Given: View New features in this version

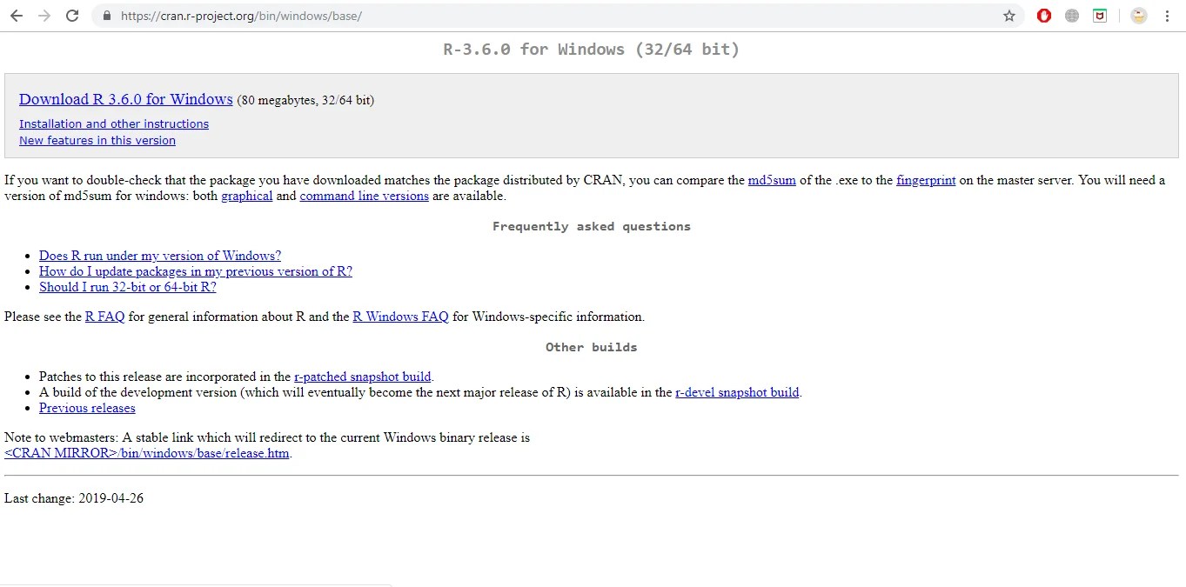Looking at the screenshot, I should (x=97, y=140).
